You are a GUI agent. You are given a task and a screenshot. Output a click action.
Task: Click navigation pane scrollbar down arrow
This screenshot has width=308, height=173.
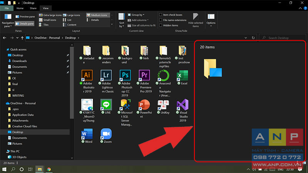(x=72, y=158)
